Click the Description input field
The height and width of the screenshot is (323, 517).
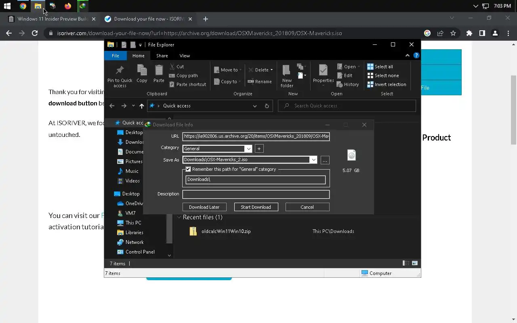[256, 194]
